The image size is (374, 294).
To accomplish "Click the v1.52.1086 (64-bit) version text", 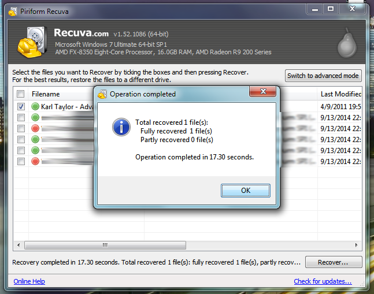I will [x=141, y=34].
